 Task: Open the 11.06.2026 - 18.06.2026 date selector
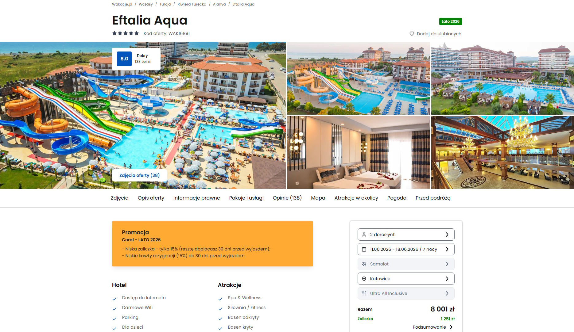pos(406,249)
